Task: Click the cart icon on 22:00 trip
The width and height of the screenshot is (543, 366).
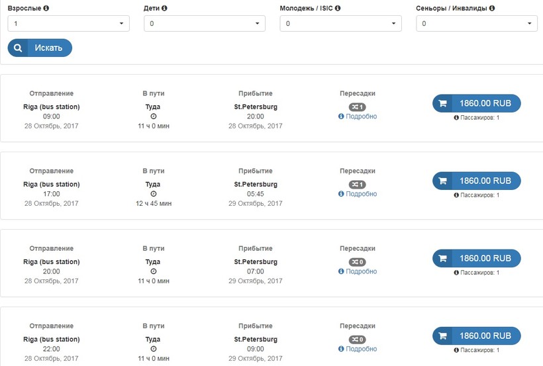Action: point(443,336)
